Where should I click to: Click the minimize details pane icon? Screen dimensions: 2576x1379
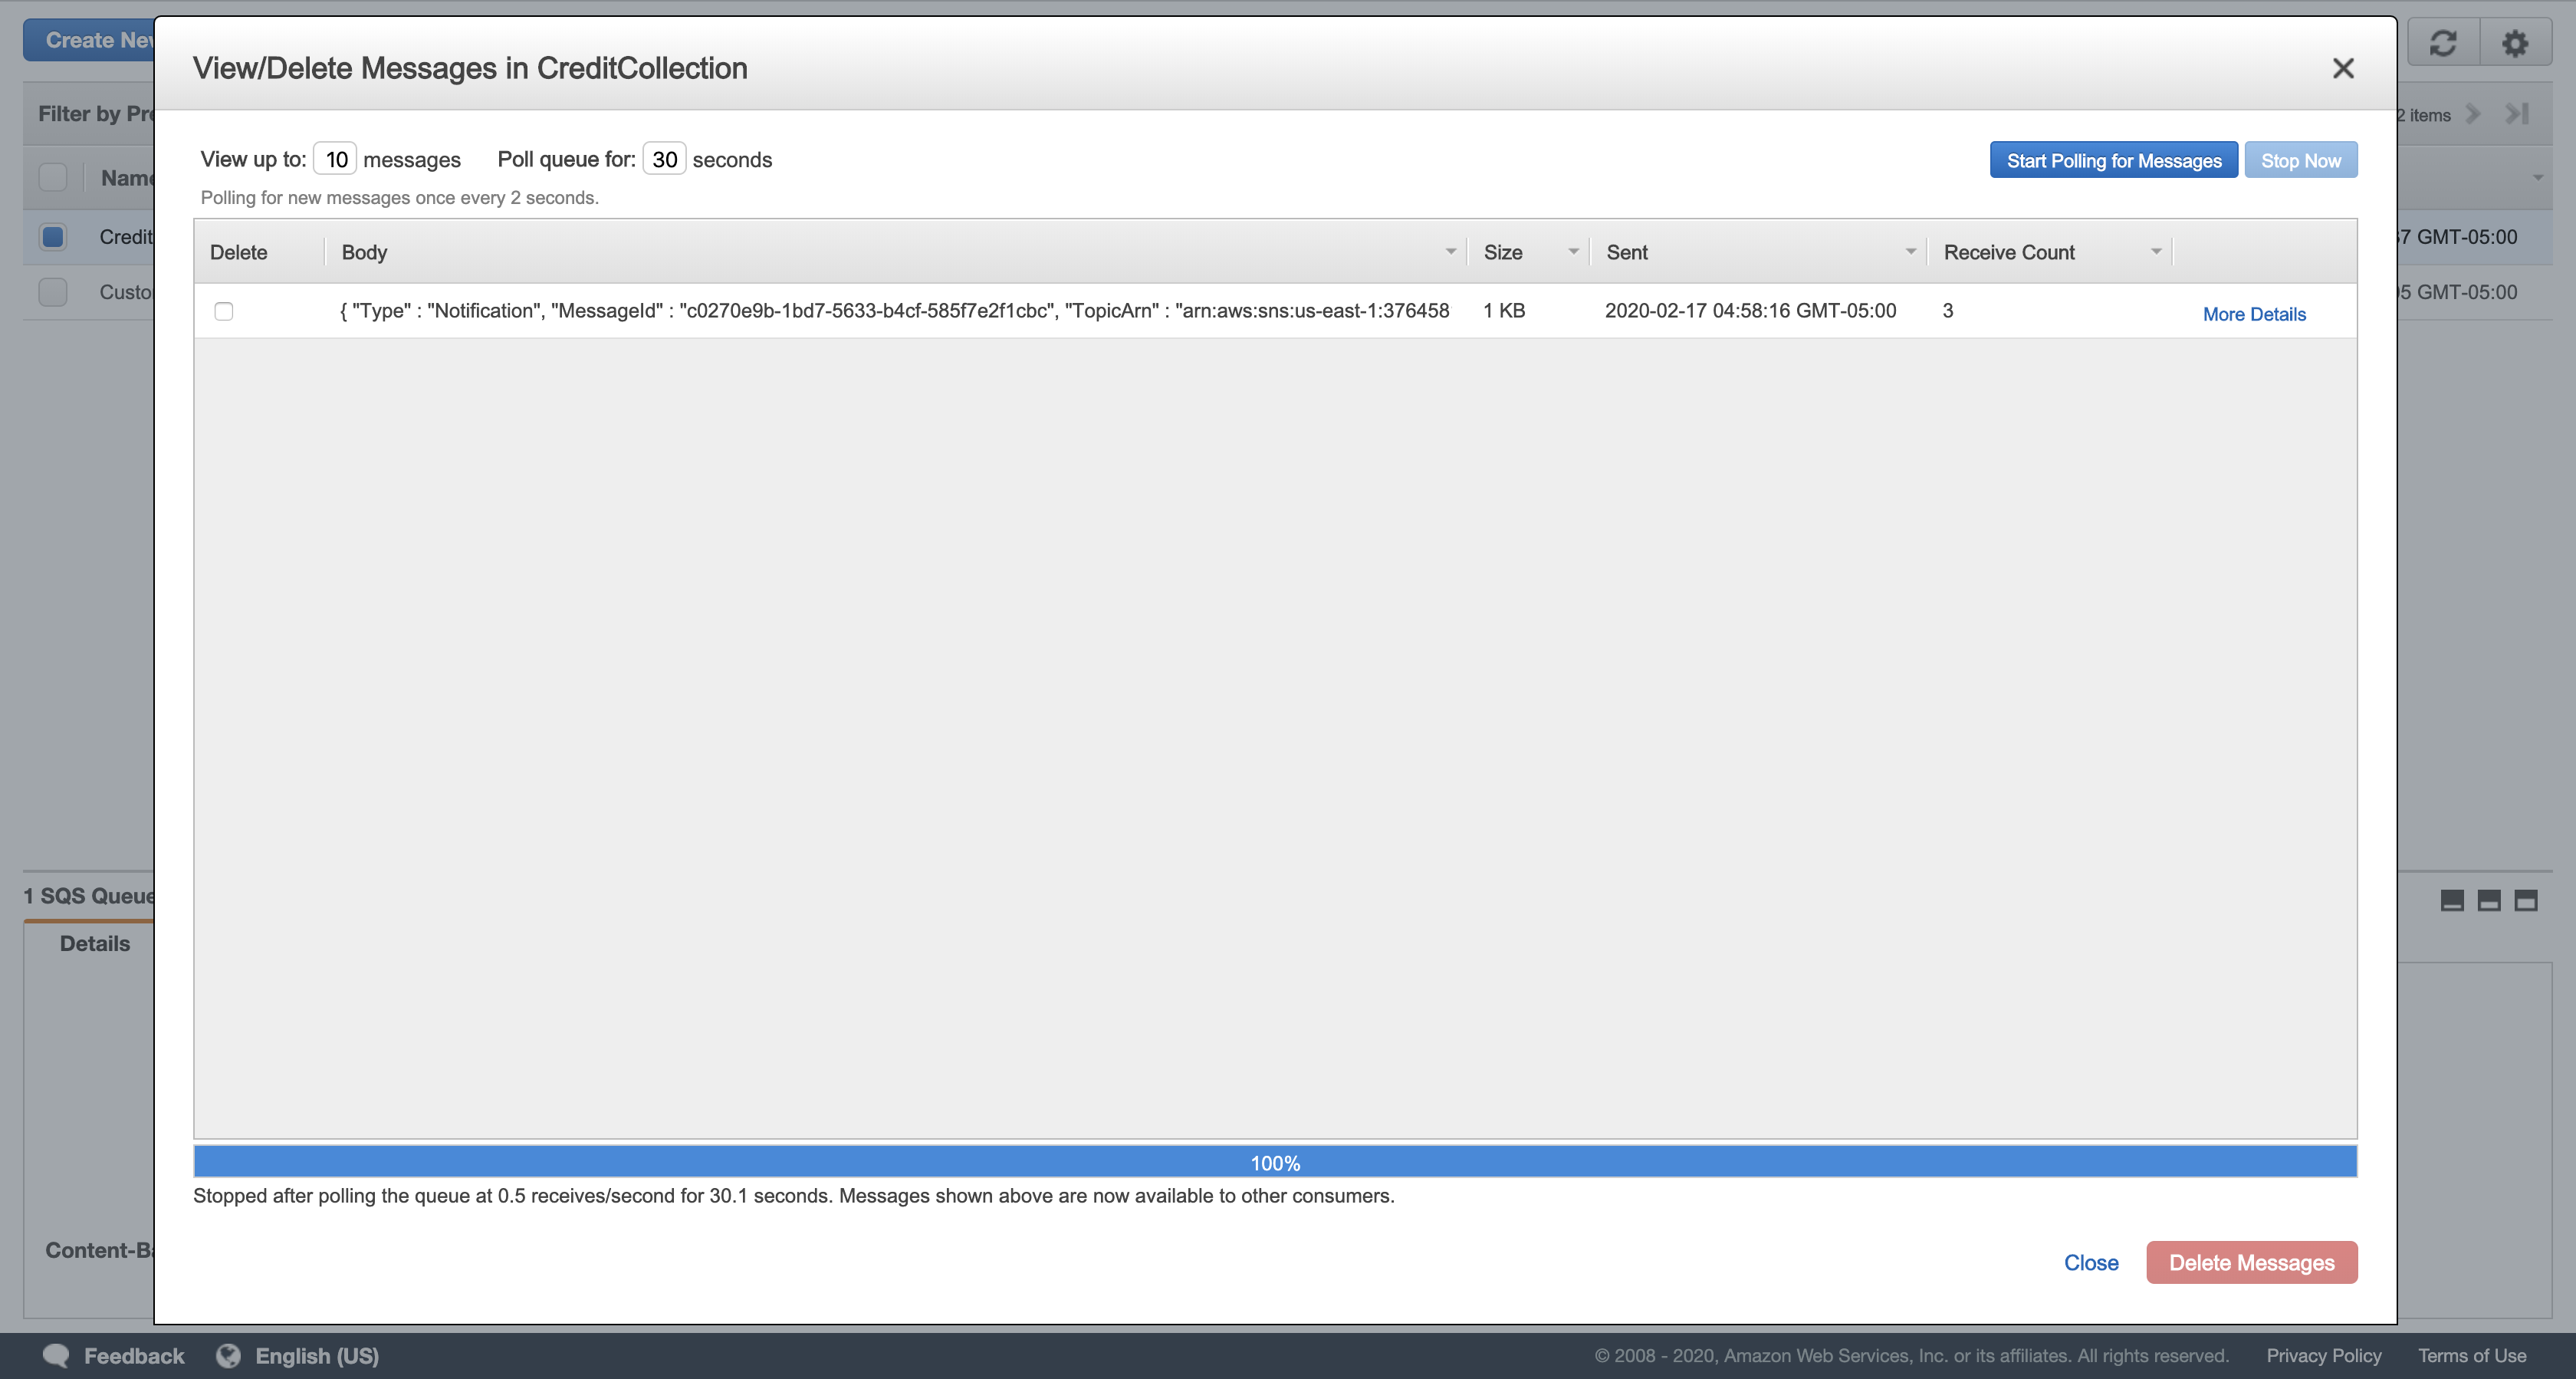[x=2452, y=900]
